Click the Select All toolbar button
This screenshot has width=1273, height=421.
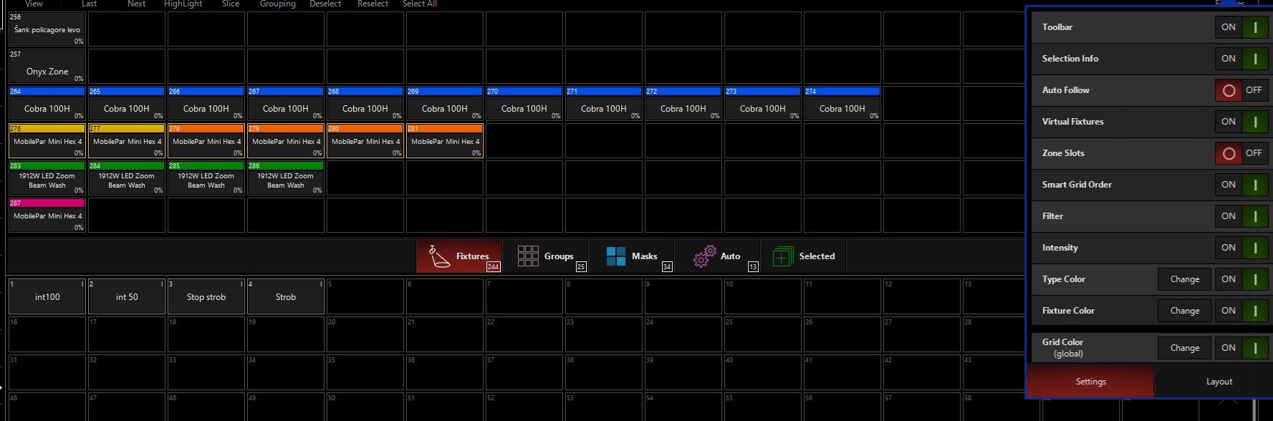click(x=420, y=4)
